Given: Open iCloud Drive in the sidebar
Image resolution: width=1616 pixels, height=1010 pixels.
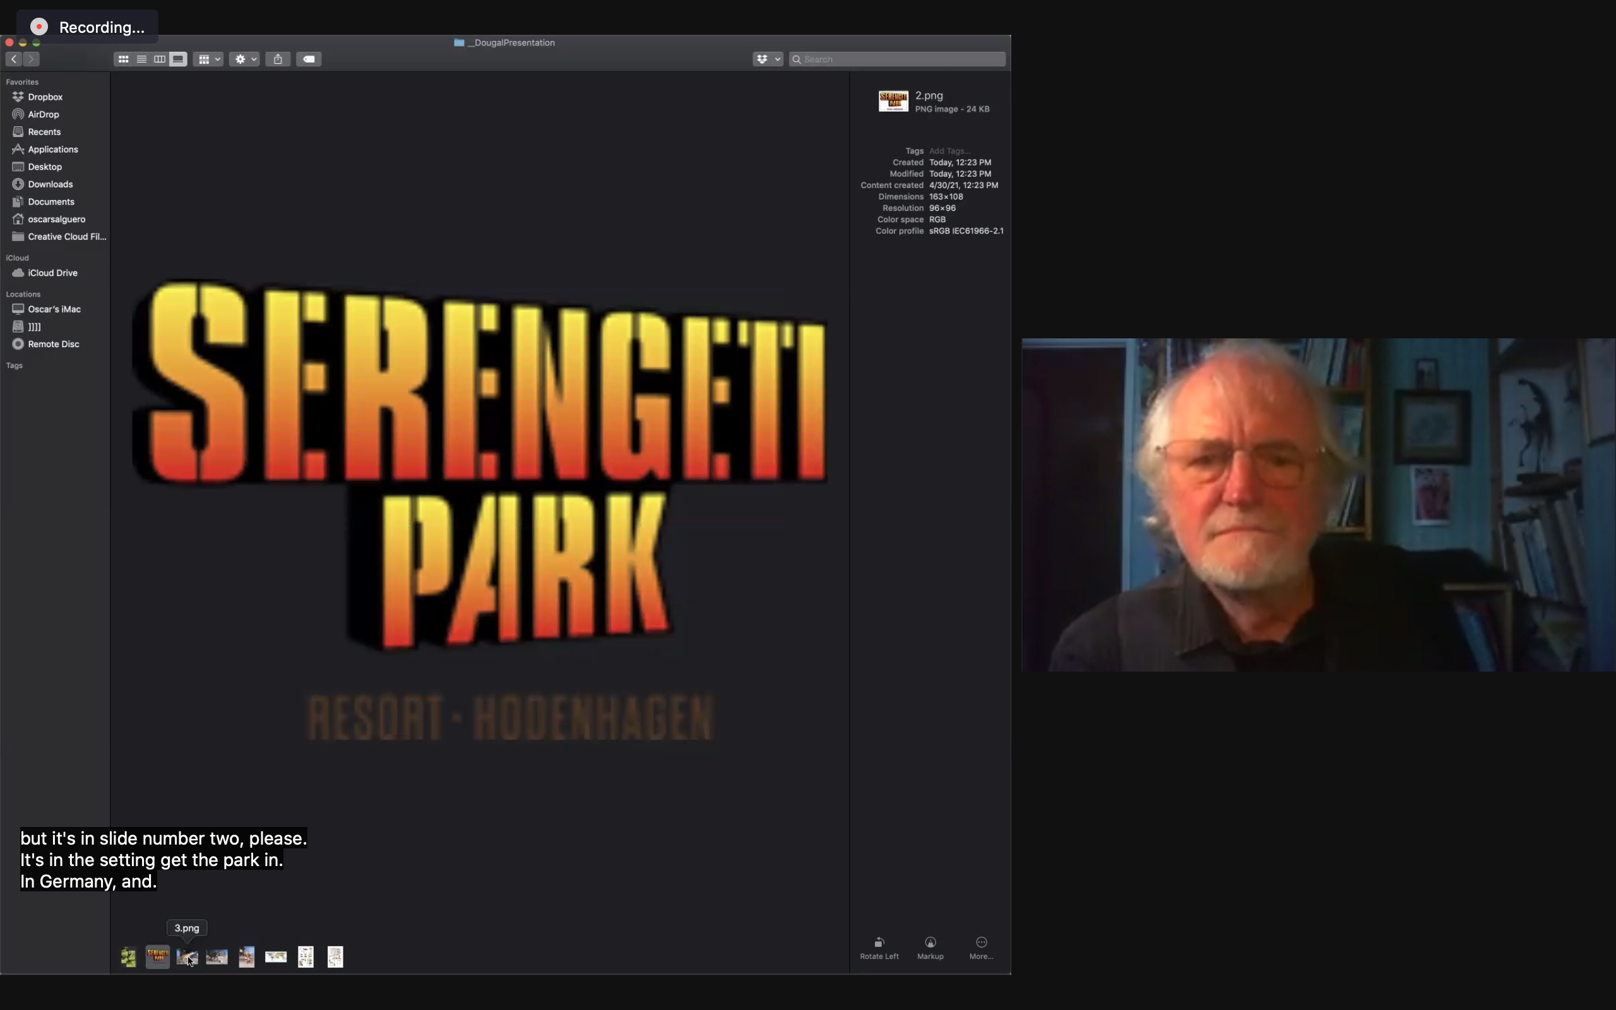Looking at the screenshot, I should 52,273.
